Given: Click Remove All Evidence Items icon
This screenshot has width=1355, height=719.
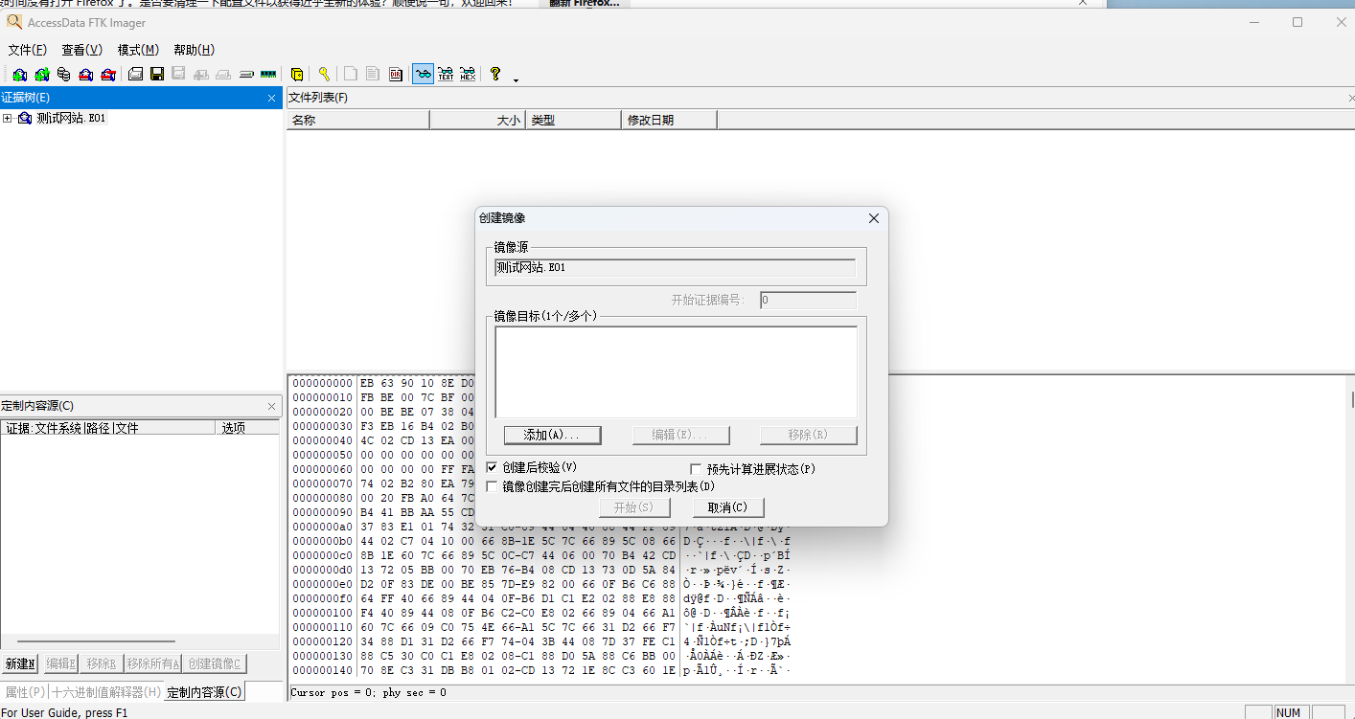Looking at the screenshot, I should (x=108, y=74).
